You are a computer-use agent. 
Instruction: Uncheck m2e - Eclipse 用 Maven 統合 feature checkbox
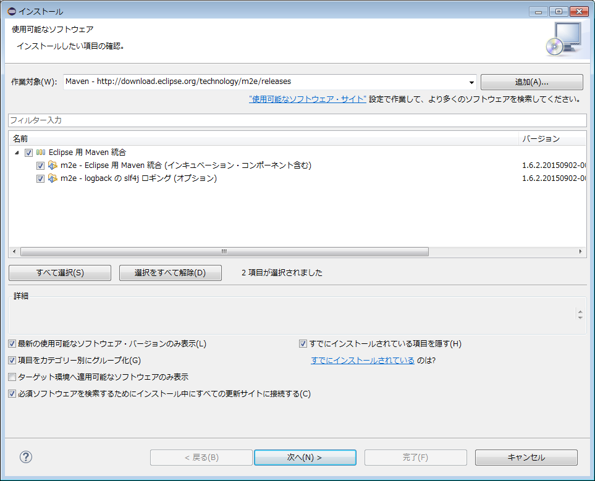click(40, 165)
